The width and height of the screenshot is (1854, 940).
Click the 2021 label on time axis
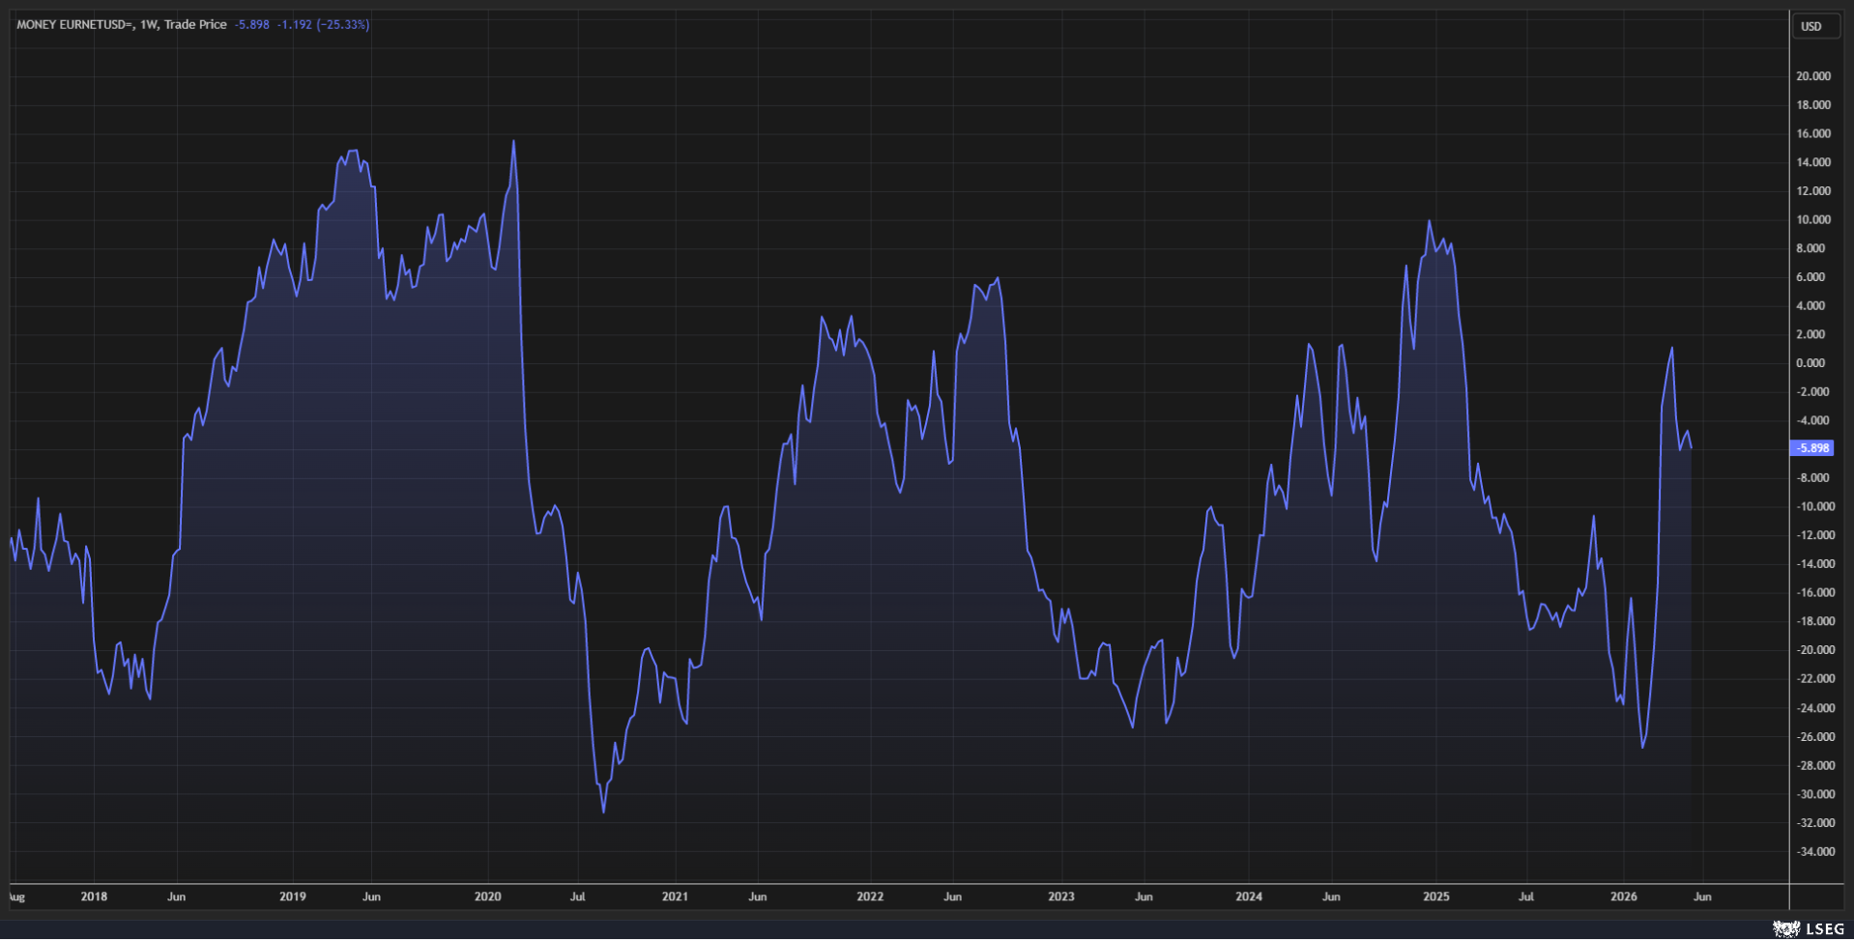(x=675, y=897)
